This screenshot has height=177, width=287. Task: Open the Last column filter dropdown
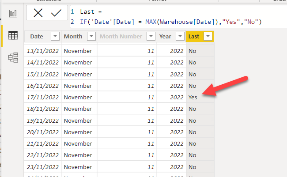pyautogui.click(x=208, y=37)
